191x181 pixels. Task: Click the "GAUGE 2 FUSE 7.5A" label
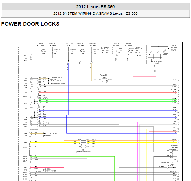coord(96,52)
